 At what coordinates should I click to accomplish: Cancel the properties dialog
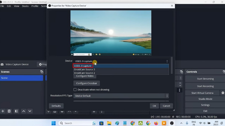click(166, 106)
